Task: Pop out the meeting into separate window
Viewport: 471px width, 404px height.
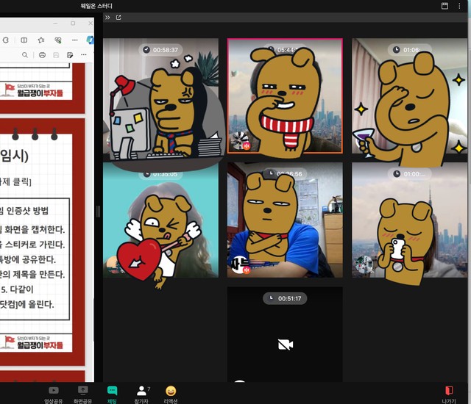Action: click(118, 18)
